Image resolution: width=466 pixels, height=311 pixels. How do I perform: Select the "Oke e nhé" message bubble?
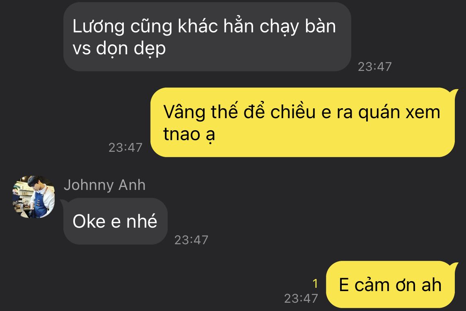[x=115, y=221]
